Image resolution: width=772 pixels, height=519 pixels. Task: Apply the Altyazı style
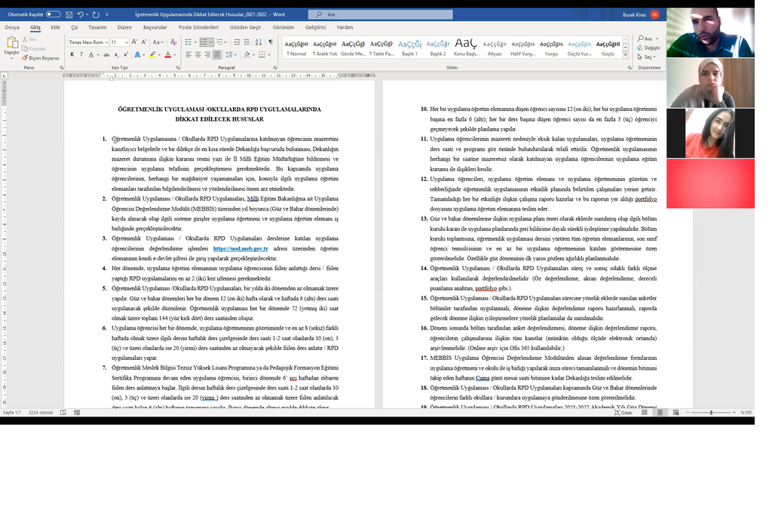495,48
